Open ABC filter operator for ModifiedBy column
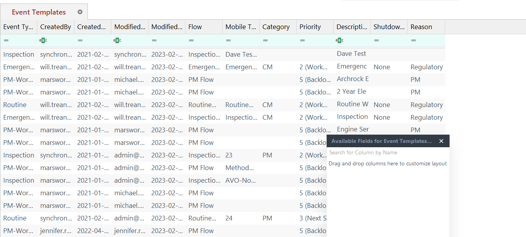This screenshot has width=526, height=237. point(117,40)
